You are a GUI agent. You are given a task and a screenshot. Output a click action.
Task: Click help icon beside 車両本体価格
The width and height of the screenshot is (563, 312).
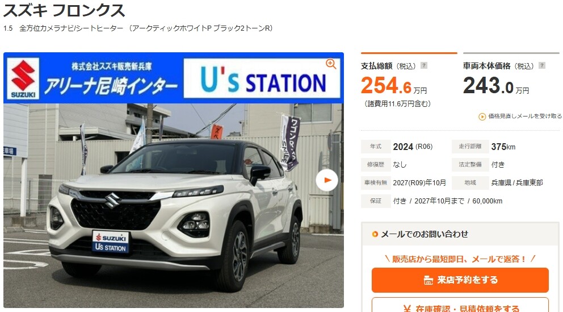[542, 65]
